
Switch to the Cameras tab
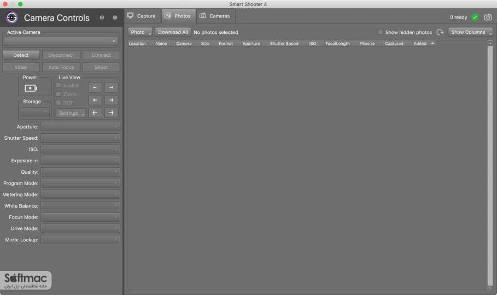(x=215, y=16)
